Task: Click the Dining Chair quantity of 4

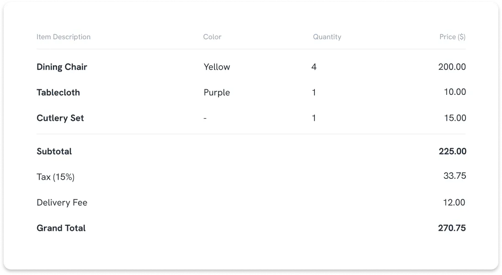Action: [314, 67]
